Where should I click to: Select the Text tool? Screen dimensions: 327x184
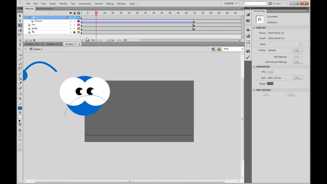tap(20, 45)
